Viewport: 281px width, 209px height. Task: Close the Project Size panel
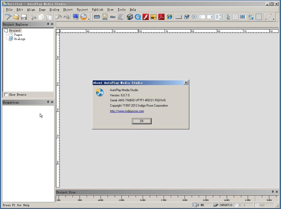277,192
